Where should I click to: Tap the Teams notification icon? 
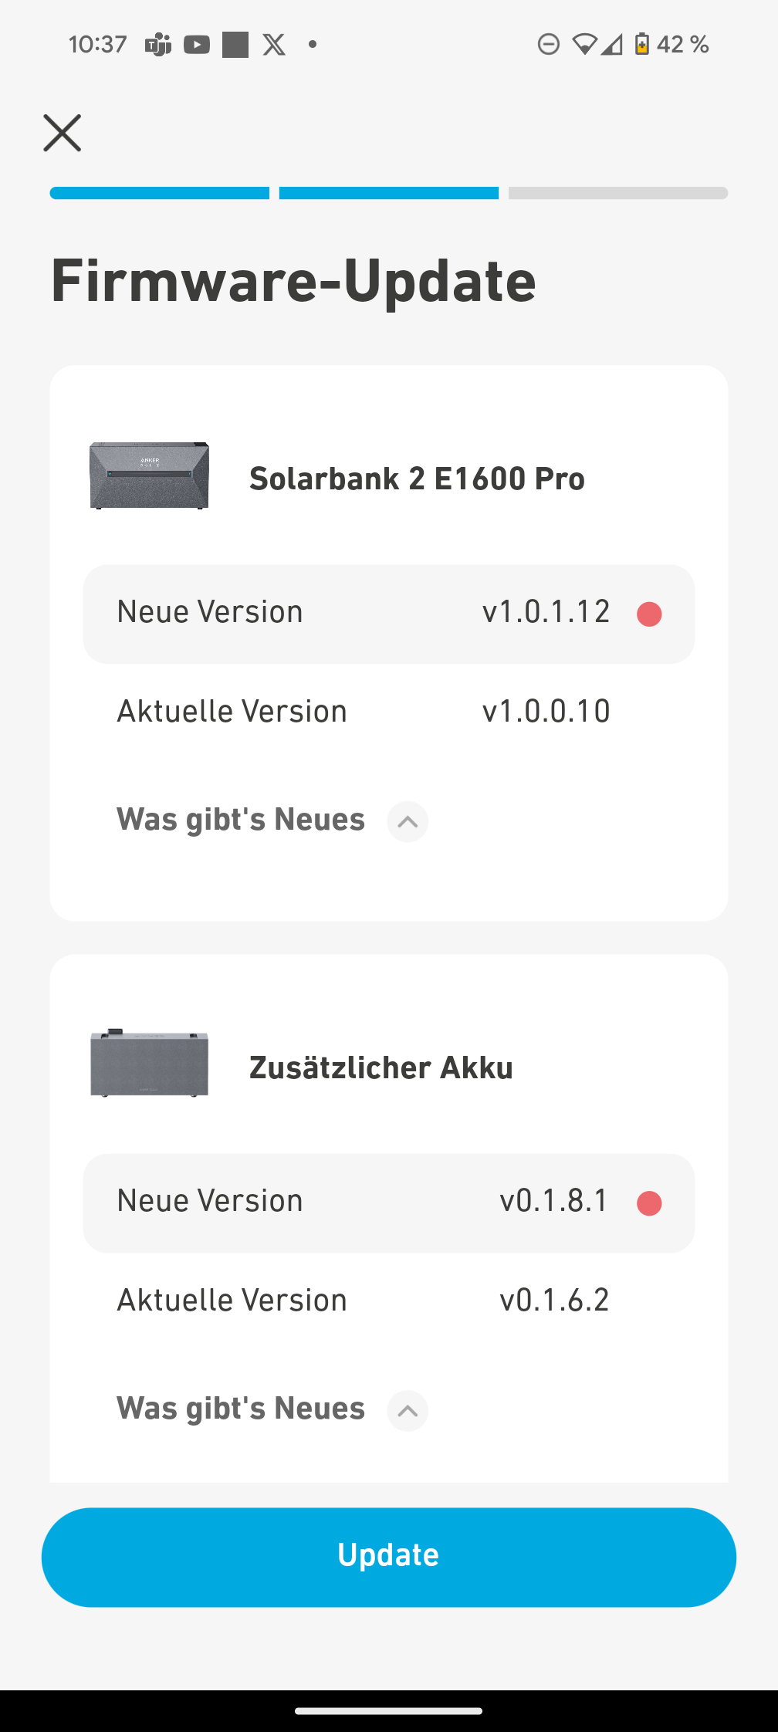[158, 45]
